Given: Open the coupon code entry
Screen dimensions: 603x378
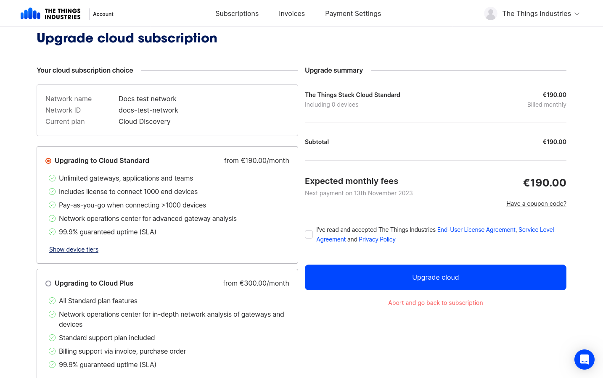Looking at the screenshot, I should coord(536,204).
